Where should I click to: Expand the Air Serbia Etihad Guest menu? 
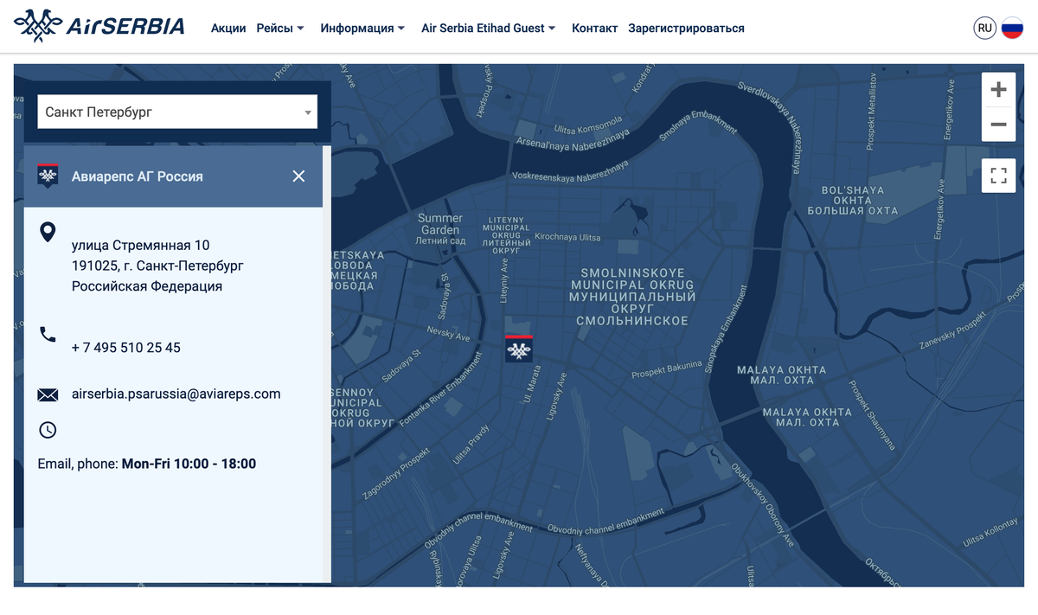[x=488, y=29]
